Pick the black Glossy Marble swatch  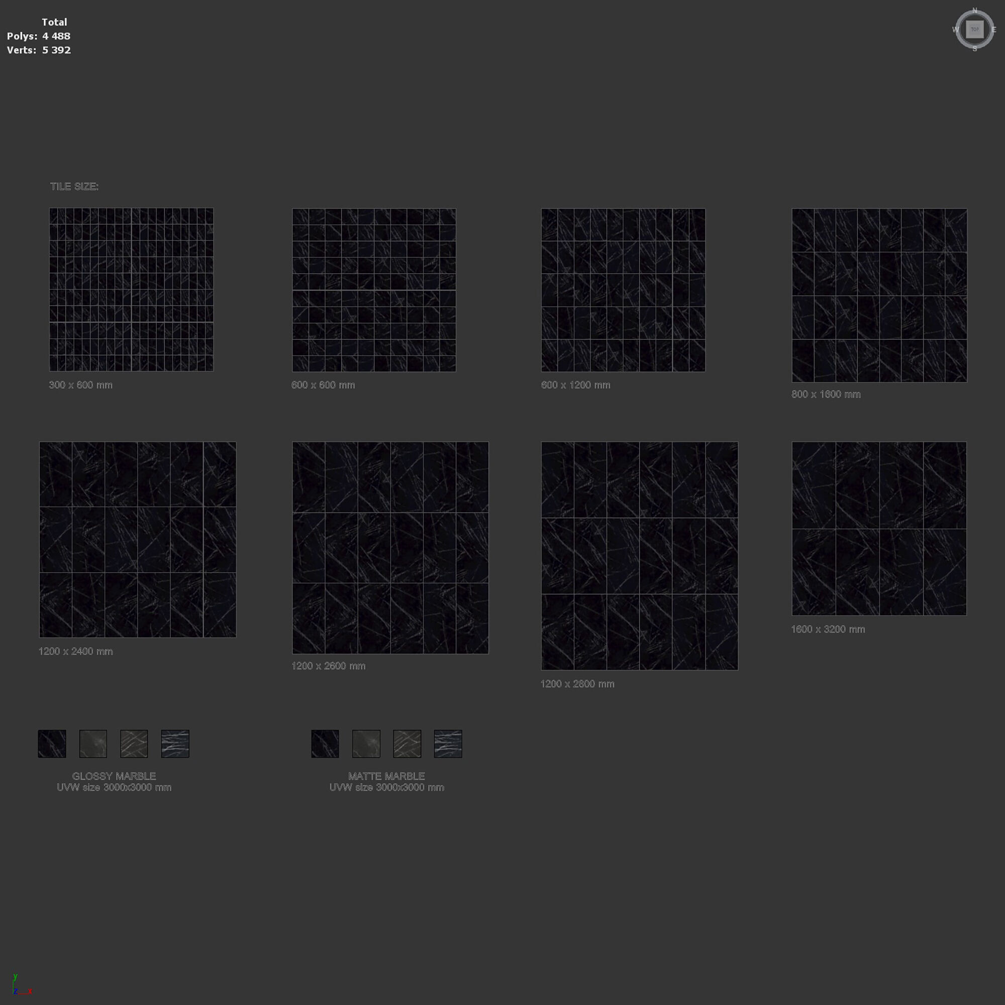point(52,743)
